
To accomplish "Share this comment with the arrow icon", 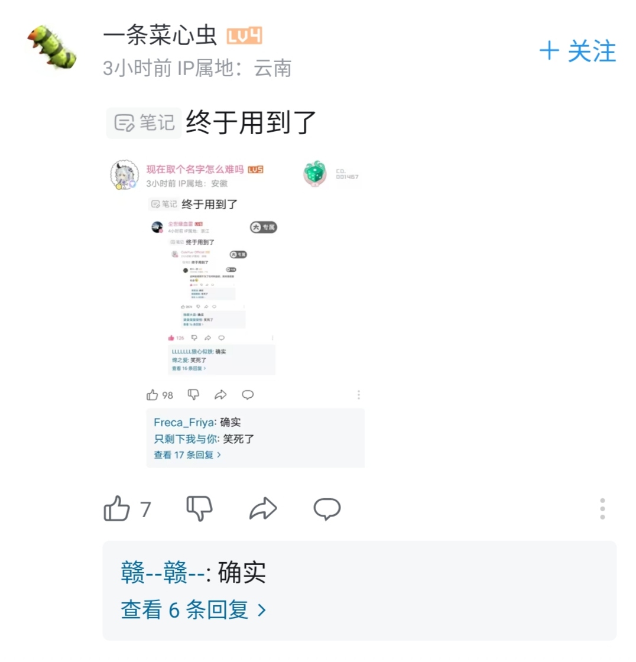I will click(263, 508).
